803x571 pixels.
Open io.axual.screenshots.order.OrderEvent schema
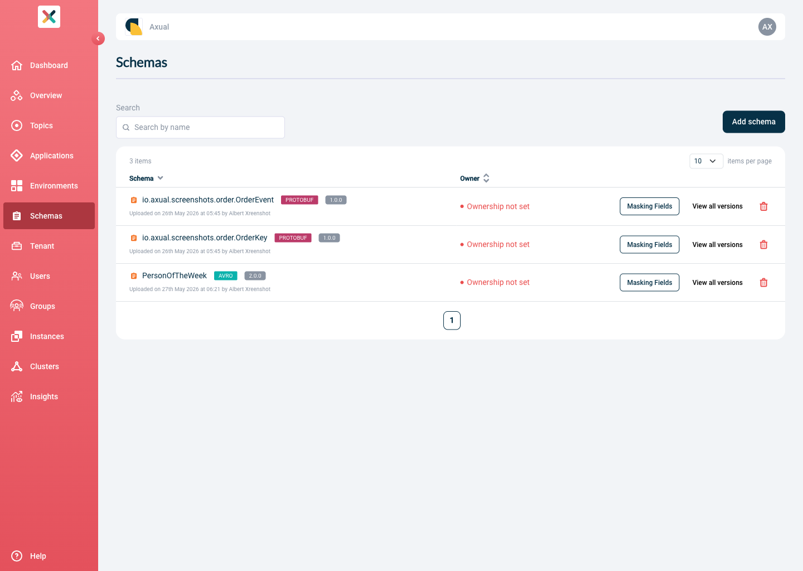(208, 200)
